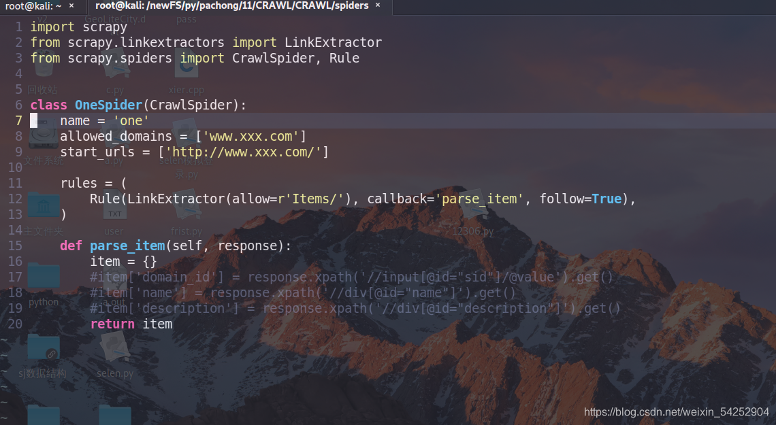Close the root@kali: ~ tab

pos(71,6)
